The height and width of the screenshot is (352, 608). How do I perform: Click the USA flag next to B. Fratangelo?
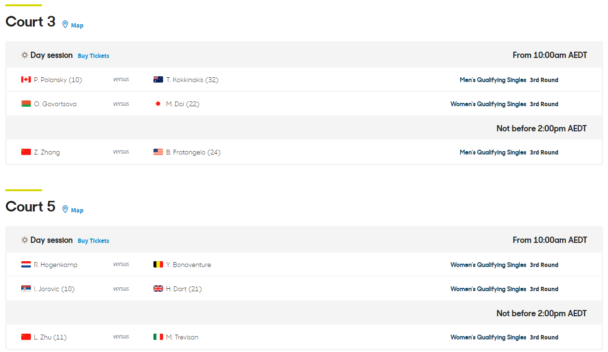[x=158, y=152]
